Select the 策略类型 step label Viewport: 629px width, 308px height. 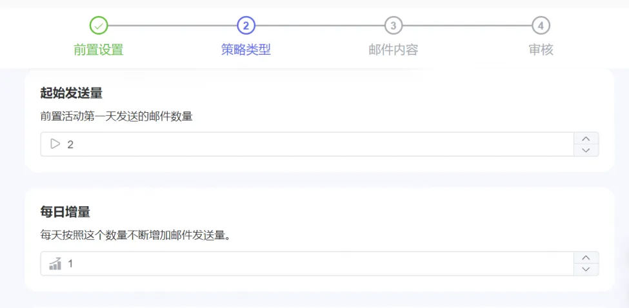point(246,50)
